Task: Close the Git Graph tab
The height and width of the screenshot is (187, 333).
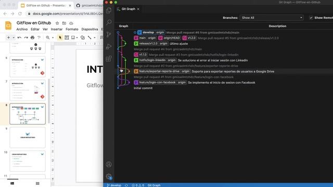Action: click(x=138, y=9)
